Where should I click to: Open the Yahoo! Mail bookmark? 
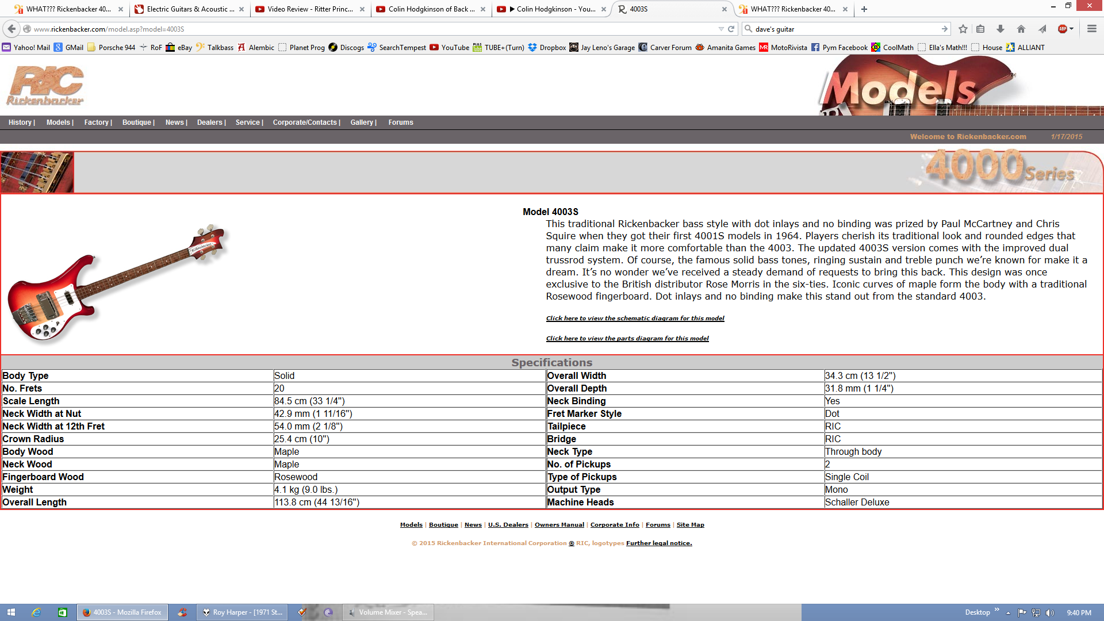click(26, 48)
